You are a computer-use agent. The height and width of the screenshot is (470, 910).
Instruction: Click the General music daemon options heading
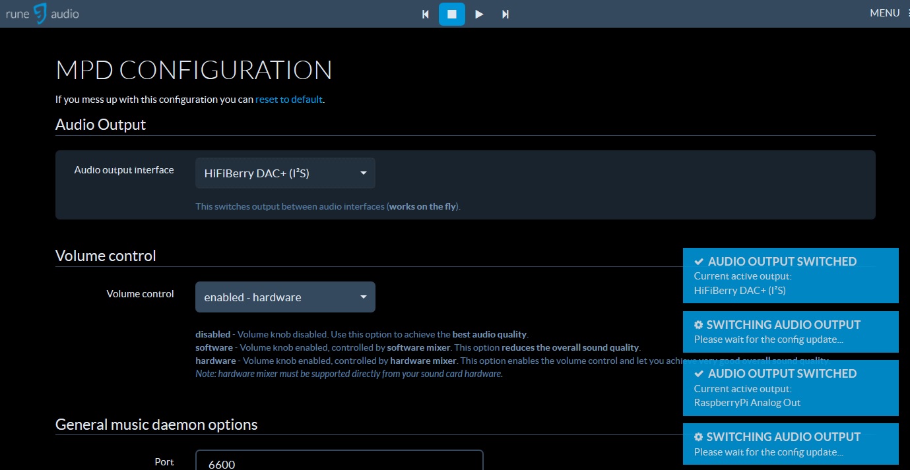pyautogui.click(x=156, y=425)
